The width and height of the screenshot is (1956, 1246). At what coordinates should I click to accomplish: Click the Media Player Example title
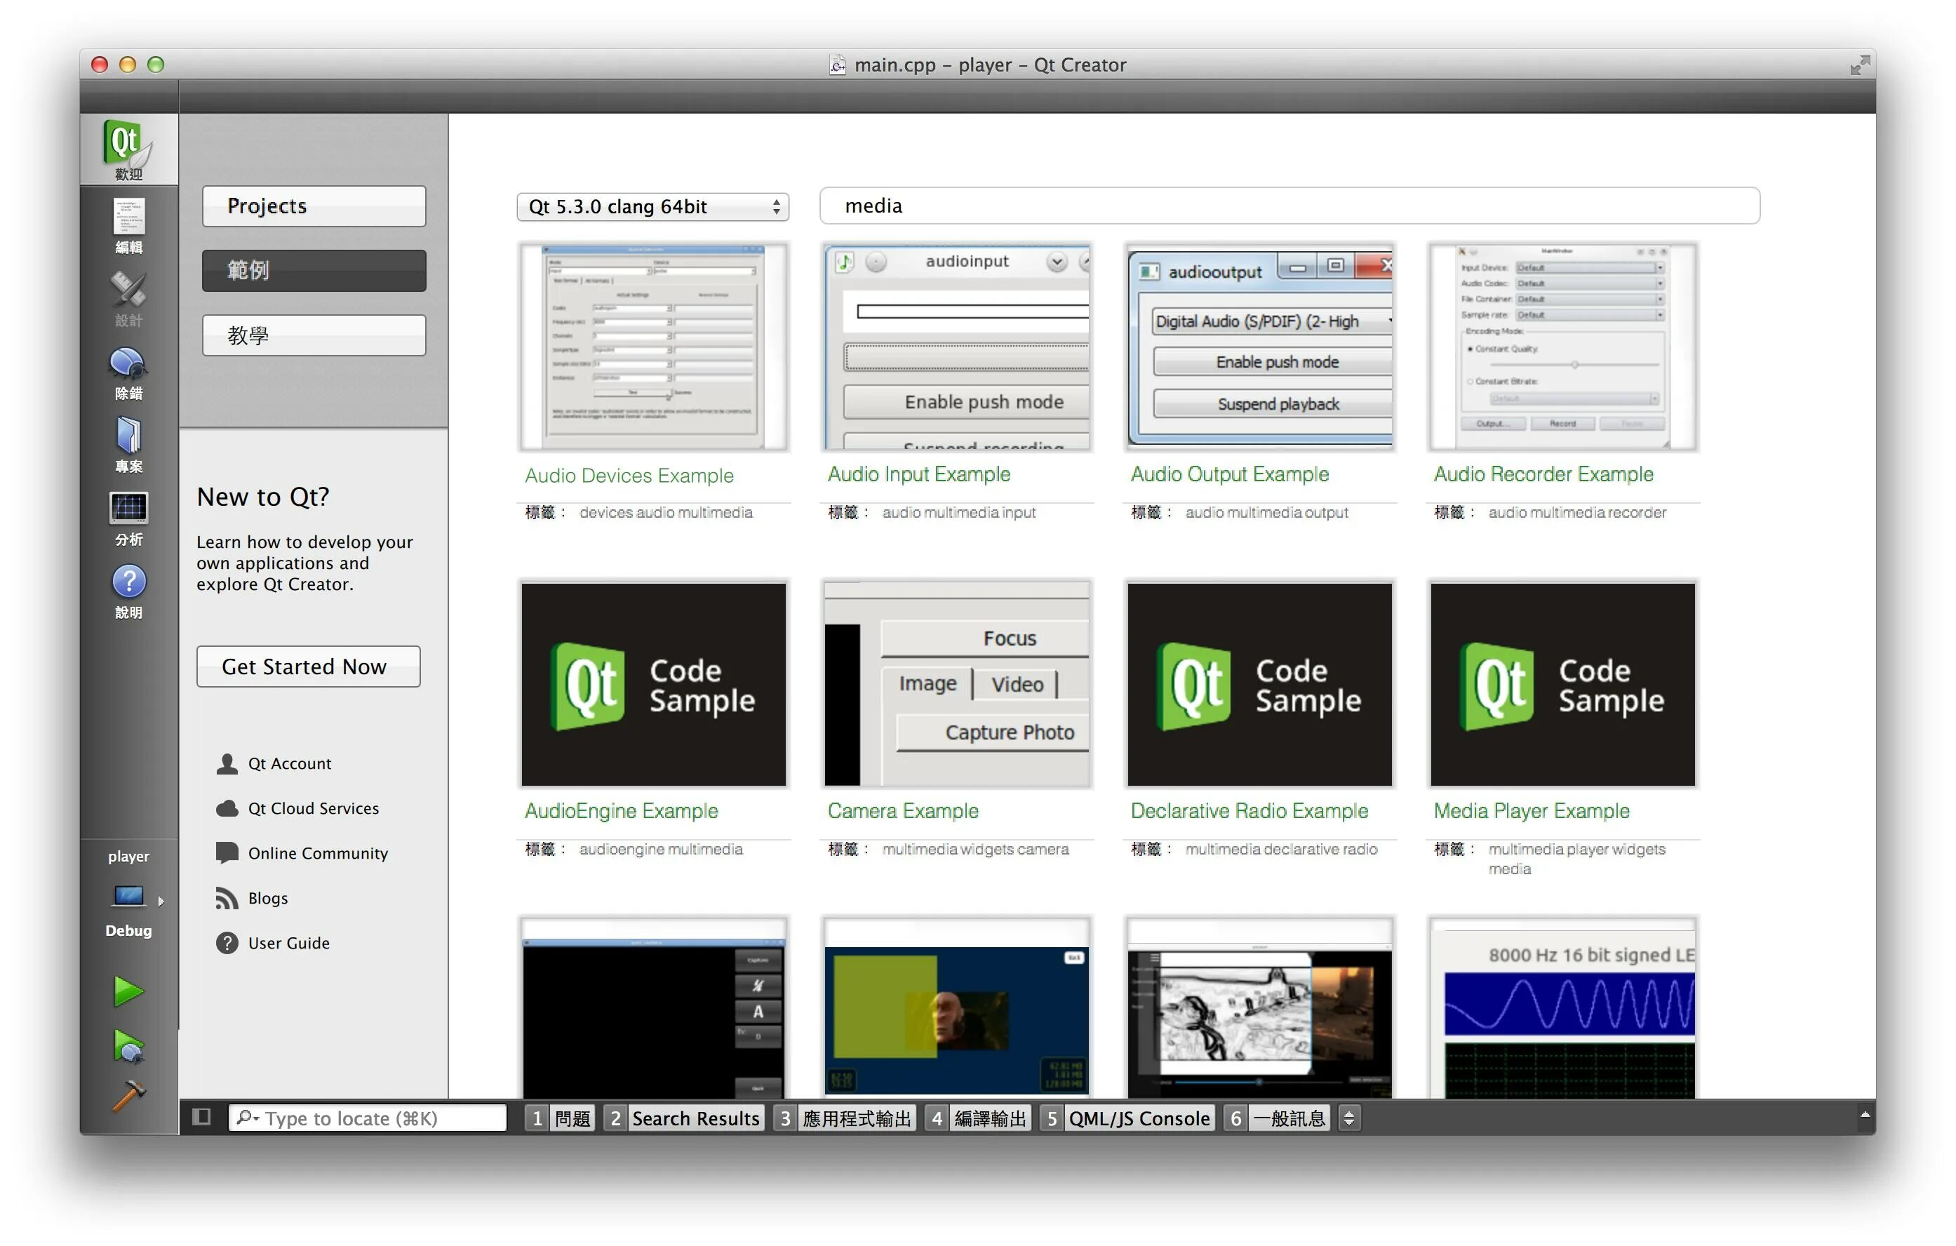[x=1531, y=810]
